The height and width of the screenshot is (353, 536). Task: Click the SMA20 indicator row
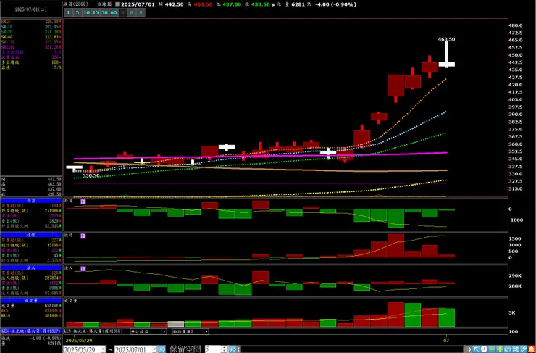(31, 32)
